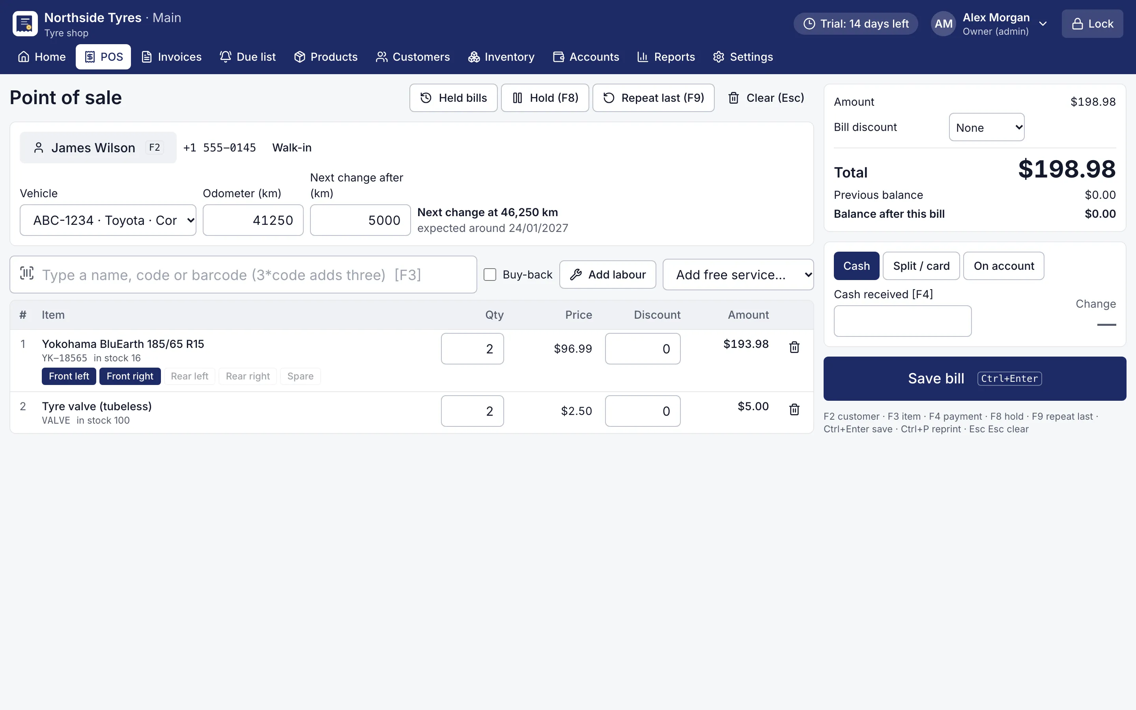Click the clock icon in trial badge

[x=809, y=24]
